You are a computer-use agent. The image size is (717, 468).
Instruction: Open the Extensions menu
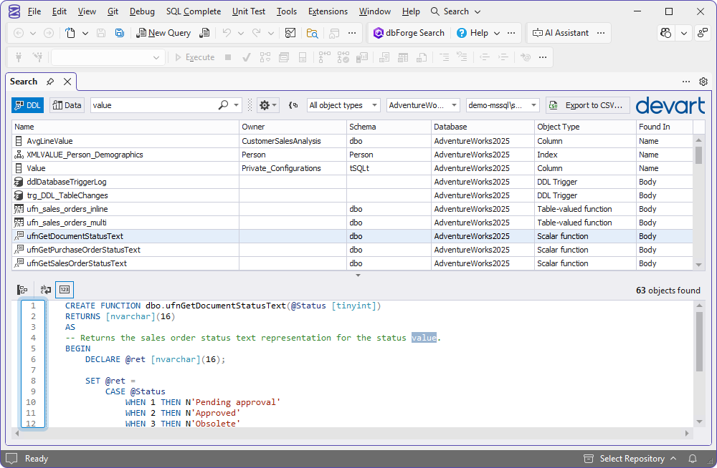tap(328, 11)
